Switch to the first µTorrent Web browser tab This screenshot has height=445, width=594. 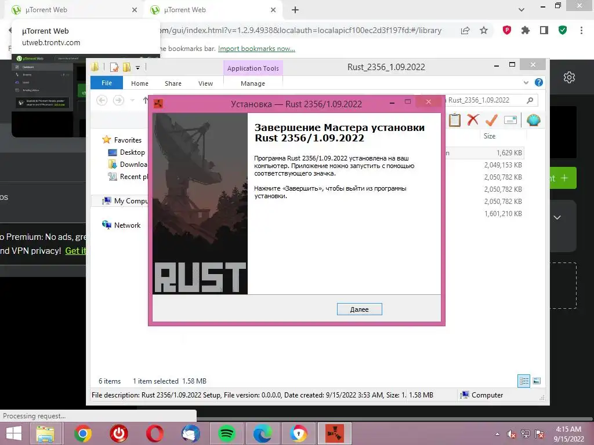[74, 10]
